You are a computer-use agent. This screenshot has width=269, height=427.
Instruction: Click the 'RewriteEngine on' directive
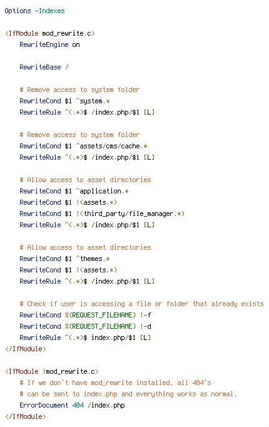click(x=49, y=44)
